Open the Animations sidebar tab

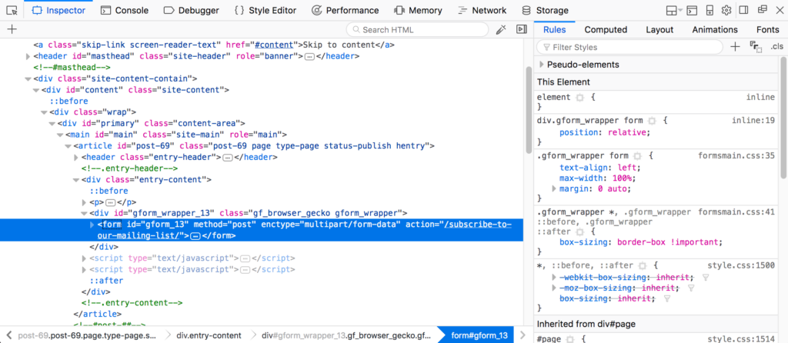pos(715,30)
